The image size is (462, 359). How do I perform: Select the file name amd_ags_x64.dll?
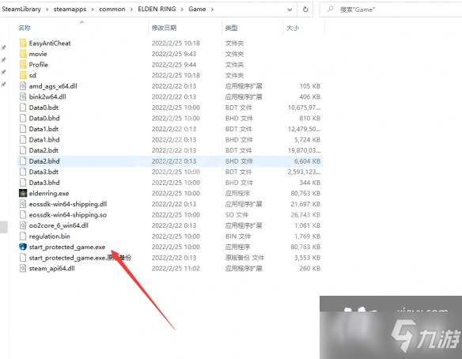(53, 86)
